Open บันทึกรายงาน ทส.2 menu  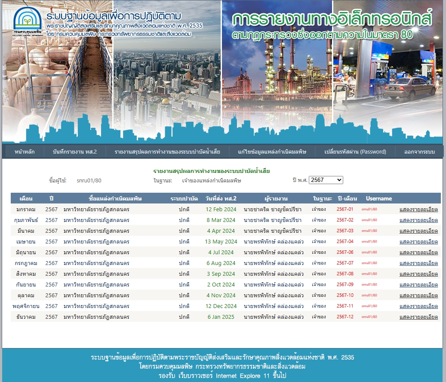[x=75, y=152]
